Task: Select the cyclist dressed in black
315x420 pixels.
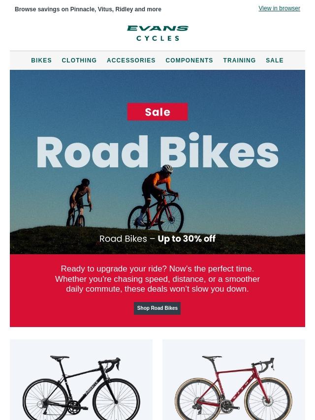Action: (x=79, y=203)
